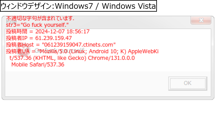
Task: Click the Chrome/131.0.0.0 text
Action: point(111,58)
